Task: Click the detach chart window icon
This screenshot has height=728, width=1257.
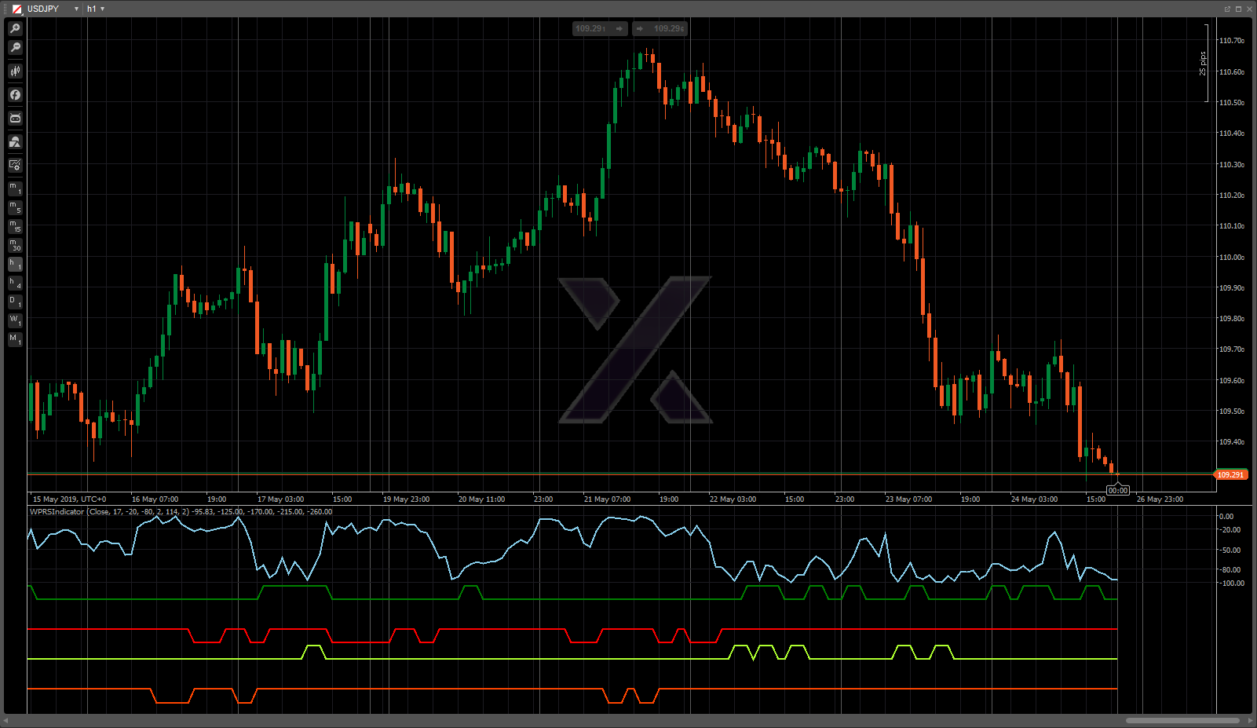Action: pos(1227,9)
